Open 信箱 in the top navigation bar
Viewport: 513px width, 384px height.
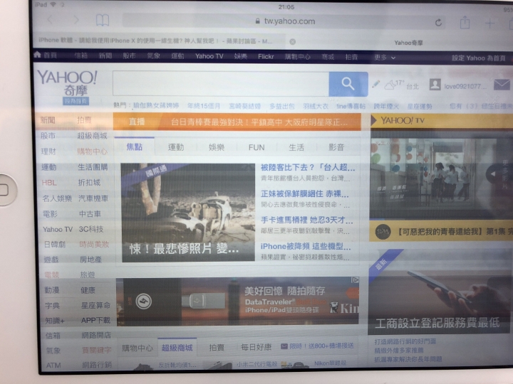(x=81, y=55)
